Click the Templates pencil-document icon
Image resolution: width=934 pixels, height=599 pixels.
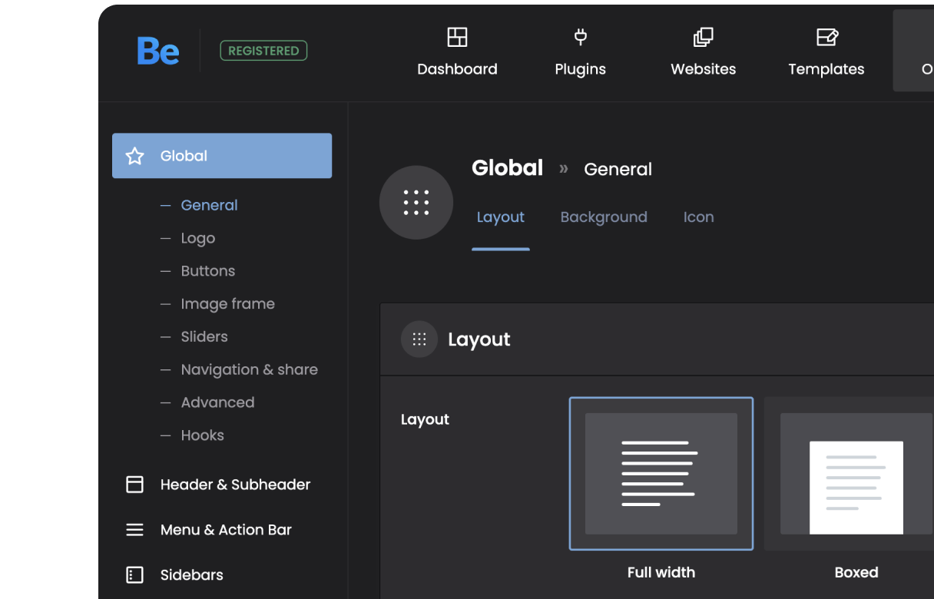click(x=826, y=37)
